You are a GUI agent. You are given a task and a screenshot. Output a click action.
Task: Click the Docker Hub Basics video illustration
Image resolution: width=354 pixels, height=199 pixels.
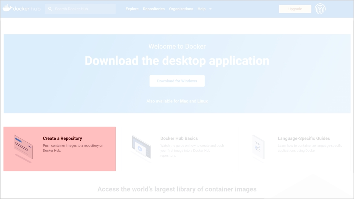click(141, 149)
